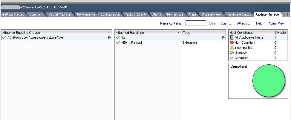Select the Update Manager tab
291x120 pixels.
point(268,14)
